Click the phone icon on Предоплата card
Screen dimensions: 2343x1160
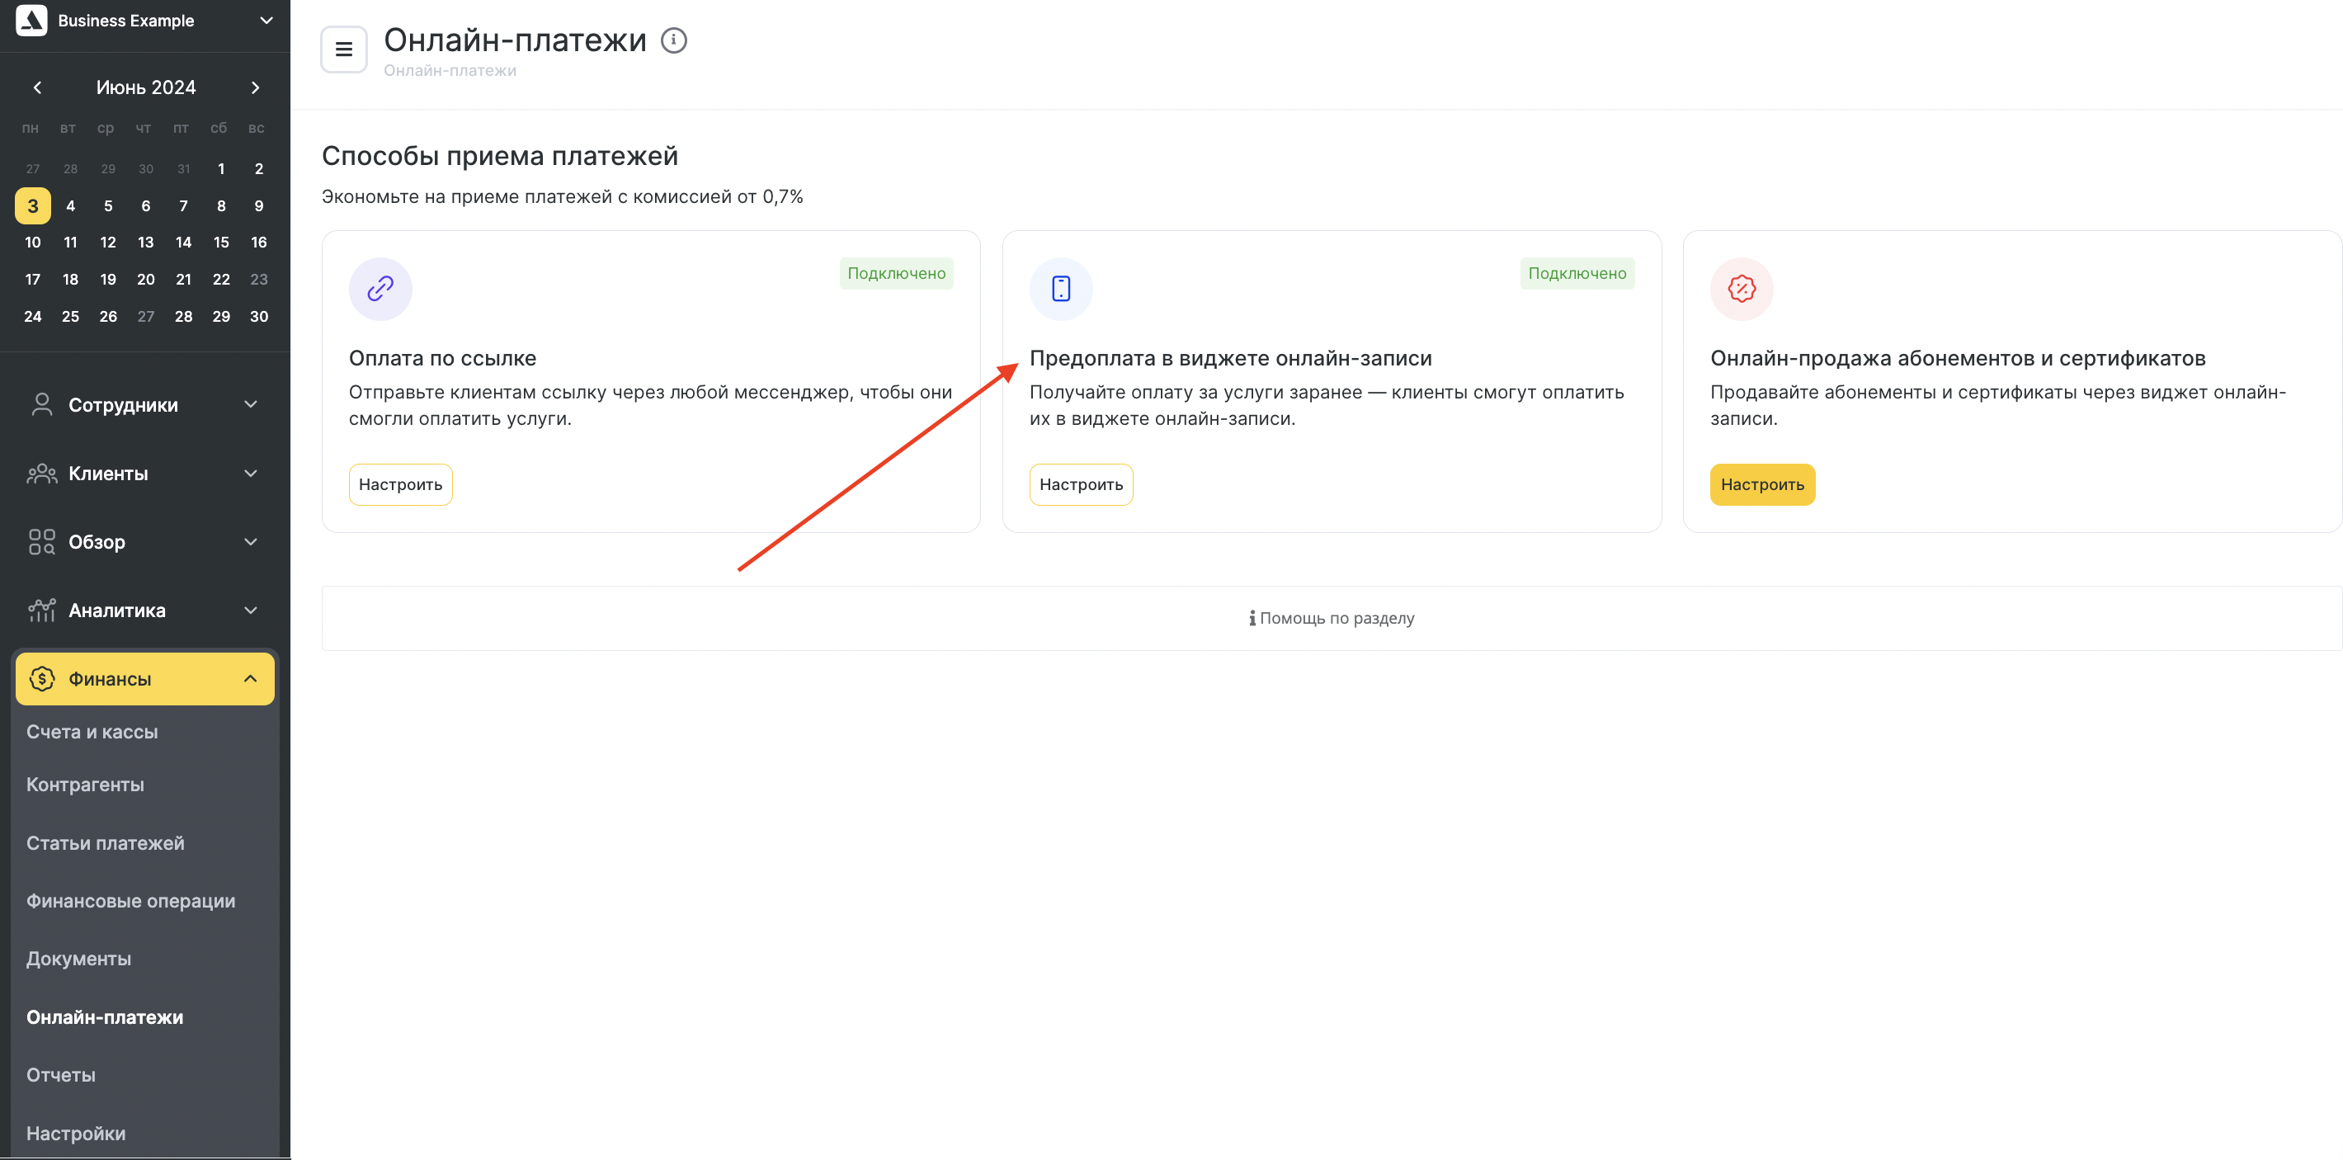pos(1060,289)
